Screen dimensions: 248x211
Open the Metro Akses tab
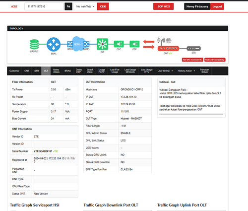click(56, 71)
